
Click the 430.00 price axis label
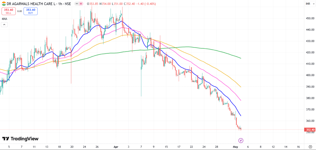310,41
